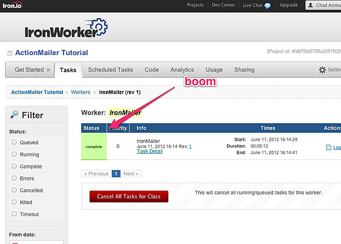Click the Duration value 00:00:12

(259, 146)
